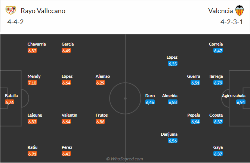Select Alemão on the pitch
250x163 pixels.
pos(103,76)
